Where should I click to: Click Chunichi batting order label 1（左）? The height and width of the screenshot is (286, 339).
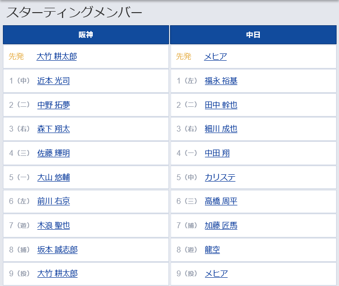tap(187, 81)
